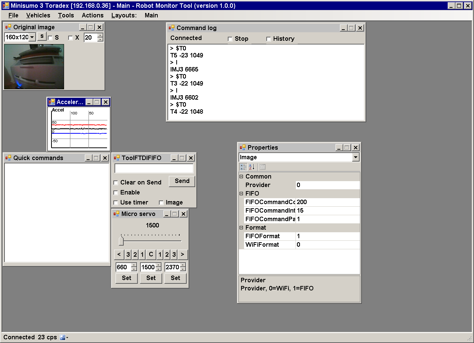Open the Image object dropdown in Properties
Viewport: 474px width, 343px height.
[x=355, y=157]
